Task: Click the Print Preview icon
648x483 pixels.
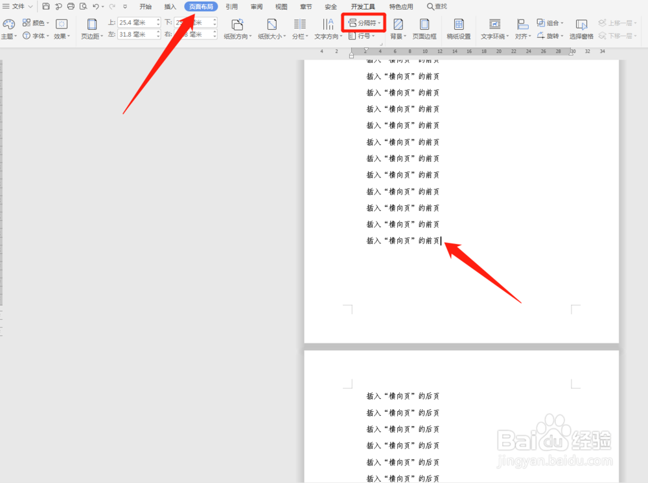Action: [x=83, y=6]
